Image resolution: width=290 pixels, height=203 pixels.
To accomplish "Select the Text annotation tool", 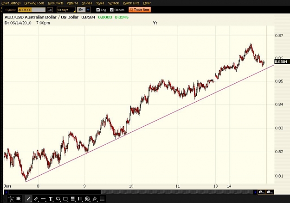I will click(x=51, y=199).
